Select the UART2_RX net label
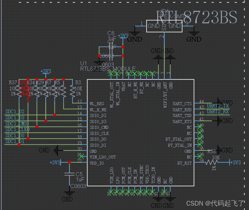The width and height of the screenshot is (249, 210). click(218, 112)
